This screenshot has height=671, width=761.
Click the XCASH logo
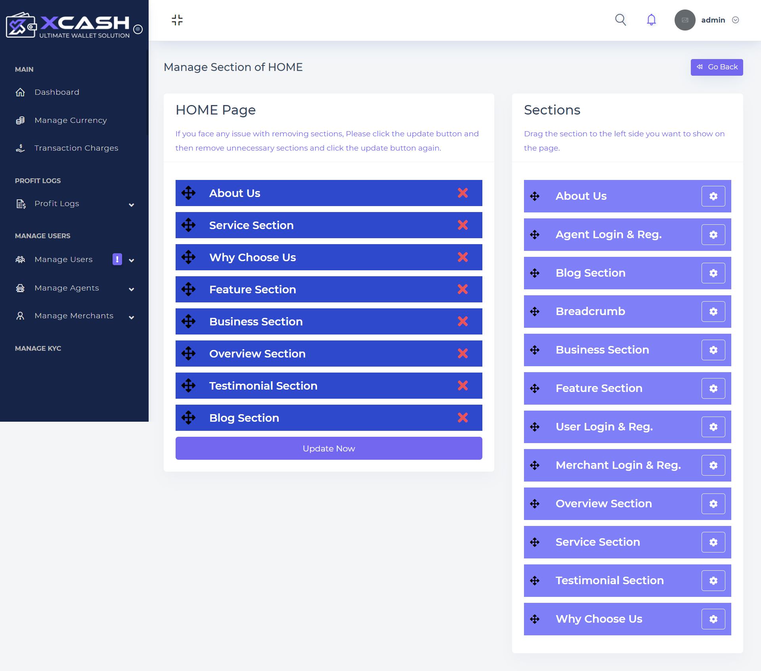(x=67, y=25)
